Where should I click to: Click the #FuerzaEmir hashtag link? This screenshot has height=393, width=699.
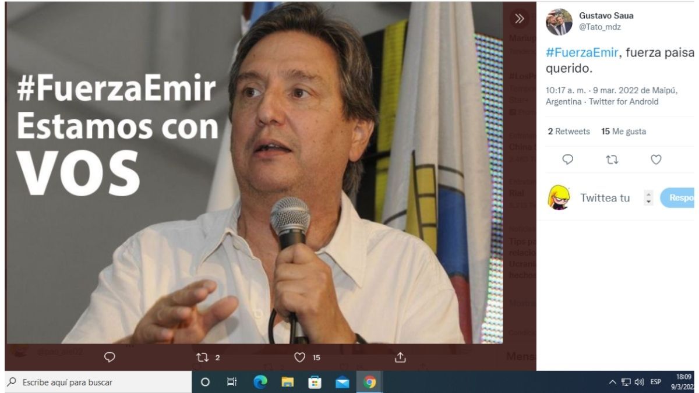[581, 53]
